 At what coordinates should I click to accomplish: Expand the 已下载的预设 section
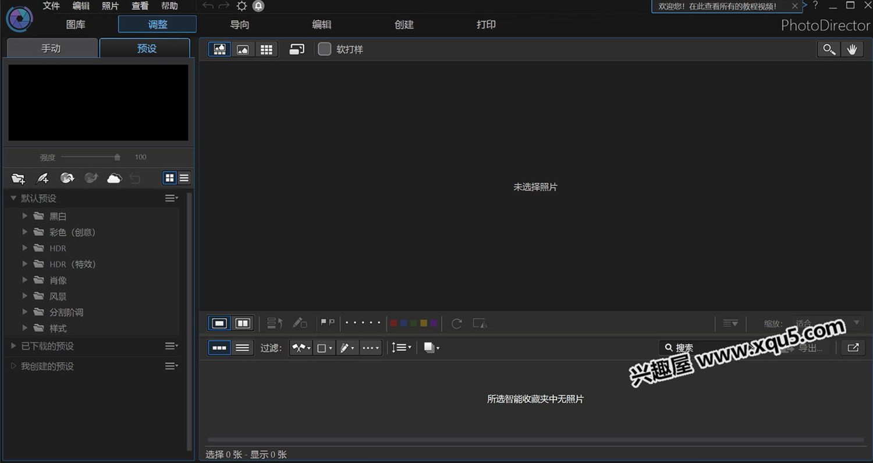pos(13,346)
